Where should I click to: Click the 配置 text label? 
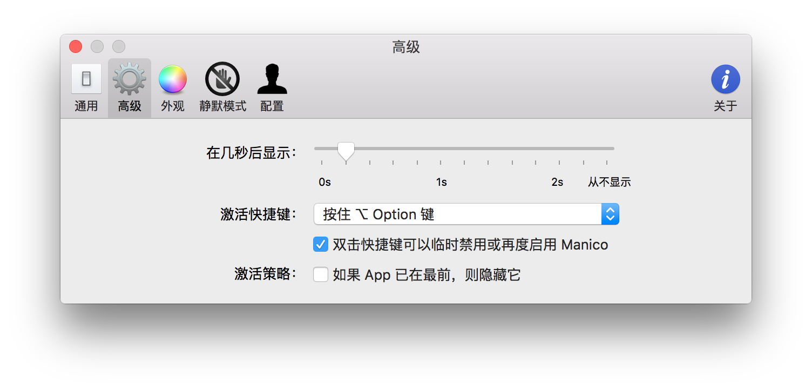point(272,106)
